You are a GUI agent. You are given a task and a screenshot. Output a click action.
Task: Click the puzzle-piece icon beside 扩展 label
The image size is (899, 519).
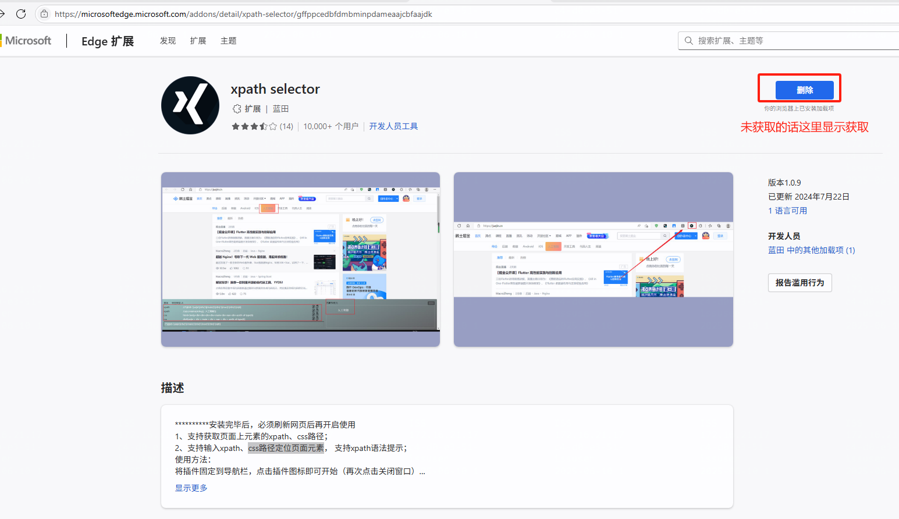[236, 108]
